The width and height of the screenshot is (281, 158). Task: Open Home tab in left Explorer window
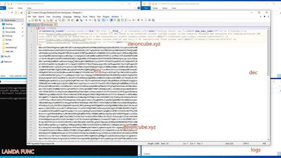pos(11,8)
